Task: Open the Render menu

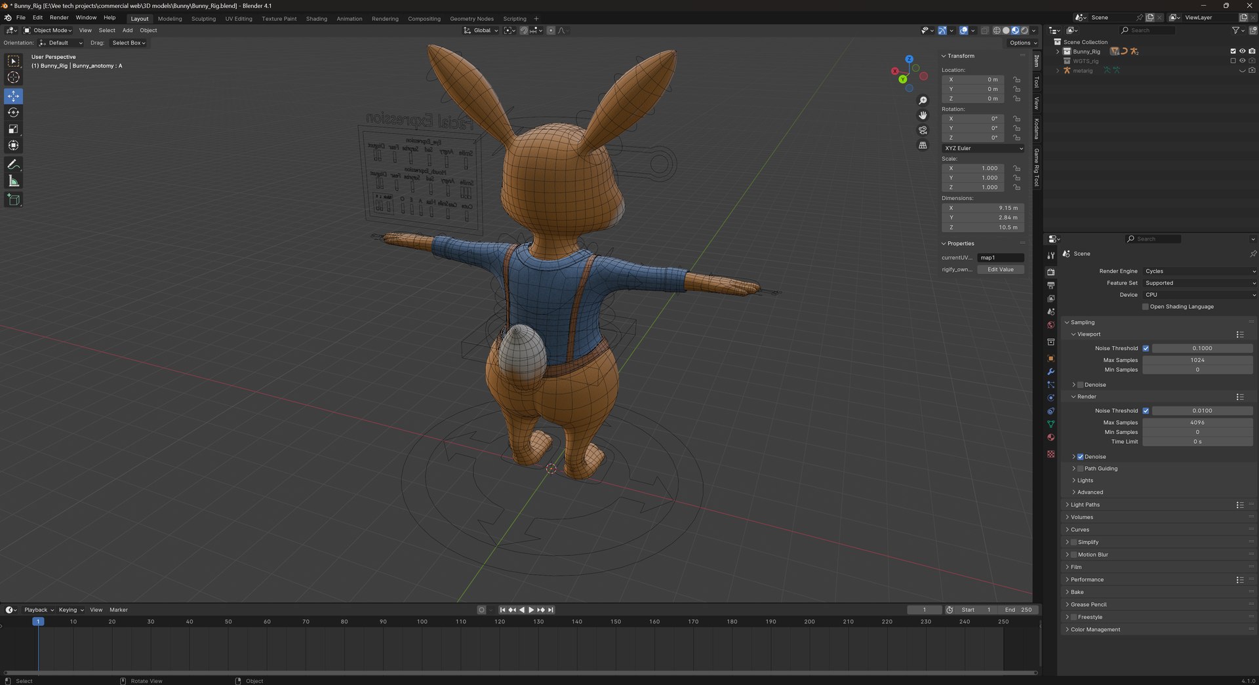Action: (x=59, y=18)
